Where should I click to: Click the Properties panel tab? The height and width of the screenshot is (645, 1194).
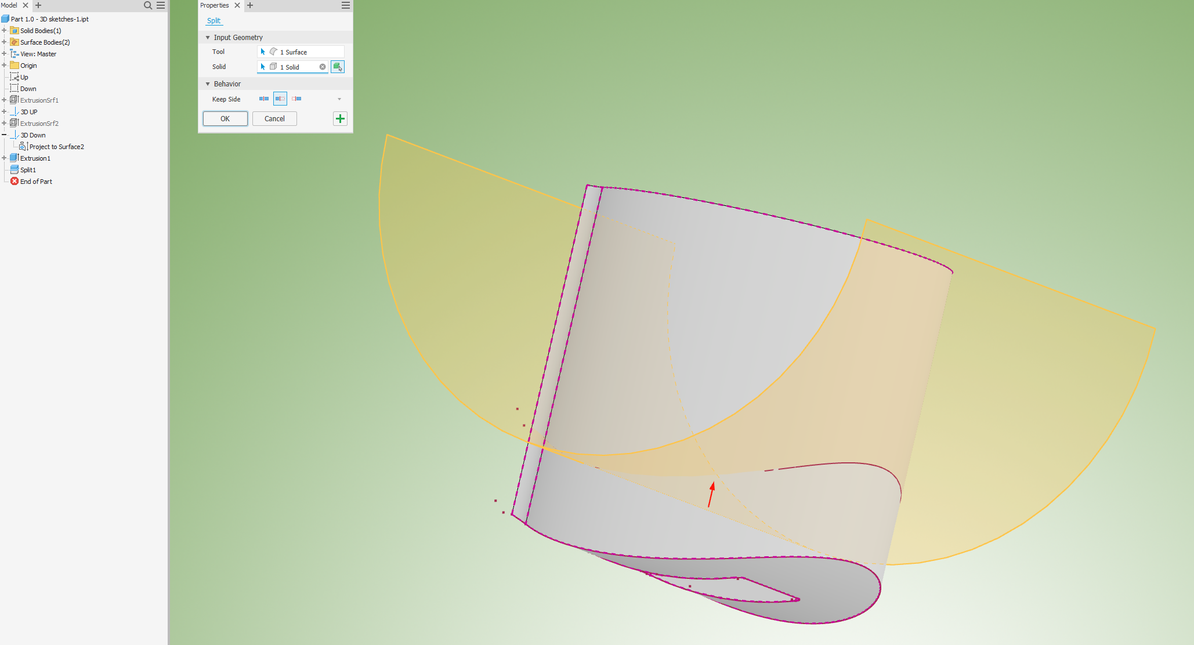coord(215,6)
